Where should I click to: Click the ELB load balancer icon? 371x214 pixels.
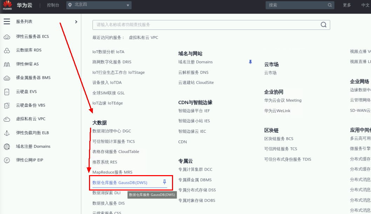7,133
